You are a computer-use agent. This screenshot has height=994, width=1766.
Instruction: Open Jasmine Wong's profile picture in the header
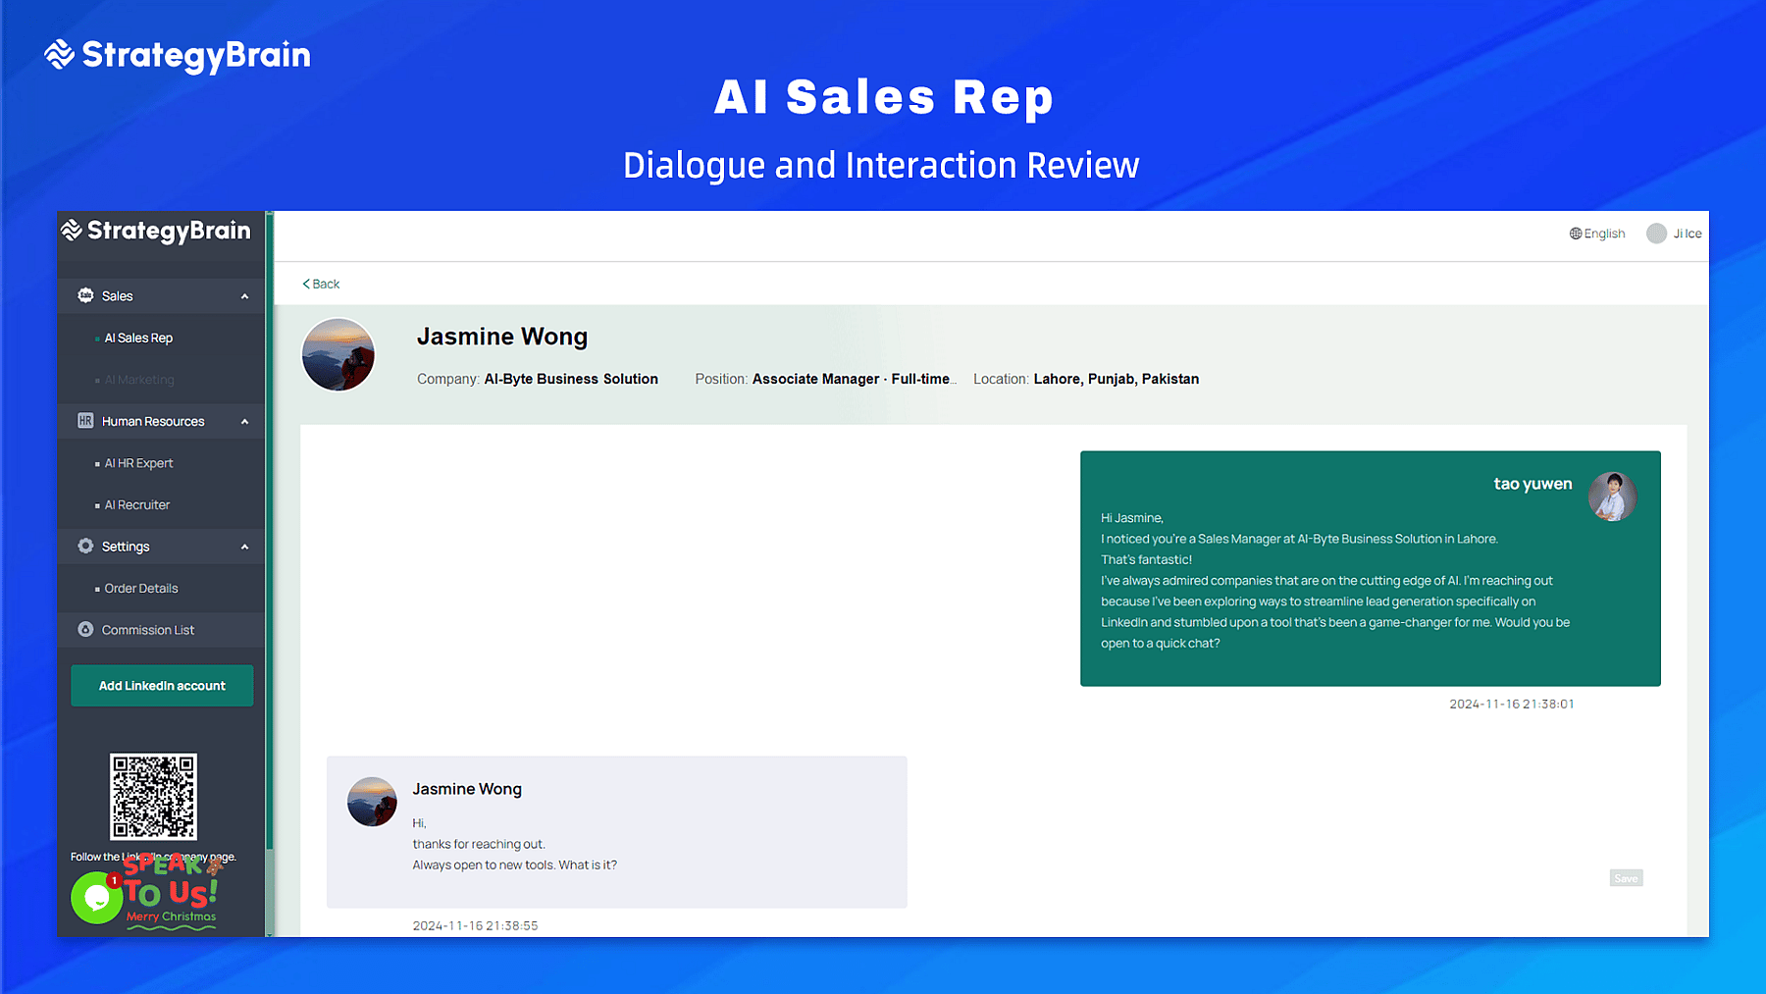[338, 355]
